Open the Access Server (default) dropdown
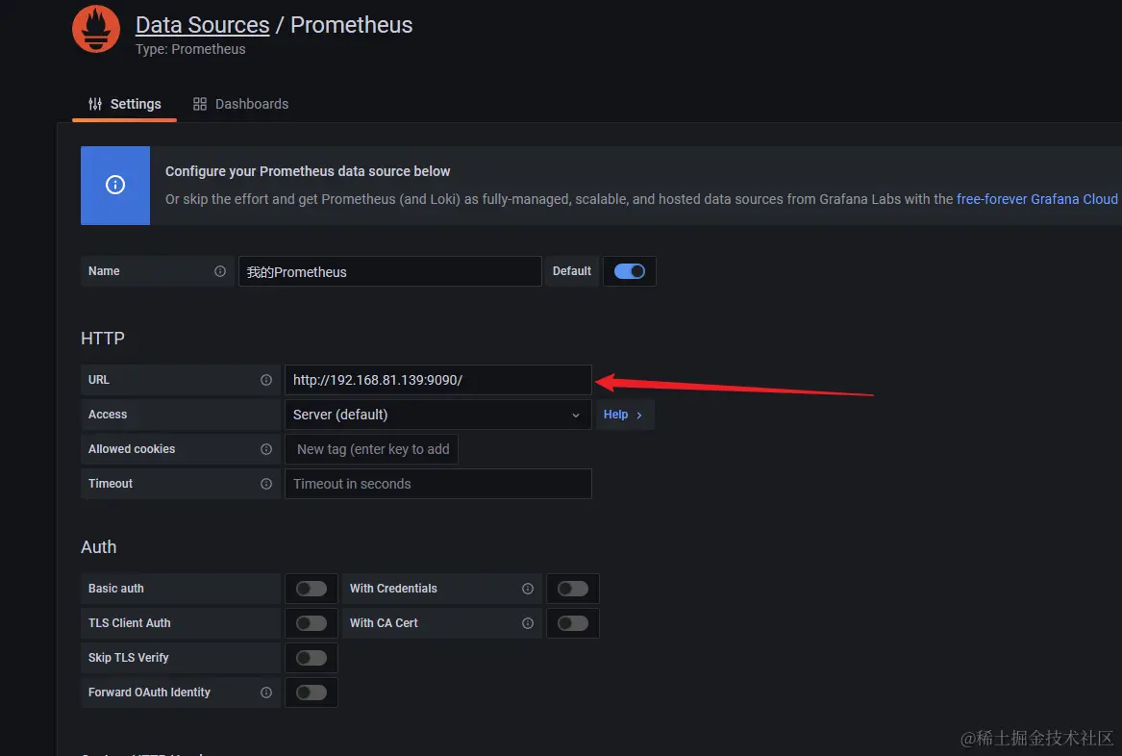This screenshot has height=756, width=1122. click(x=437, y=415)
